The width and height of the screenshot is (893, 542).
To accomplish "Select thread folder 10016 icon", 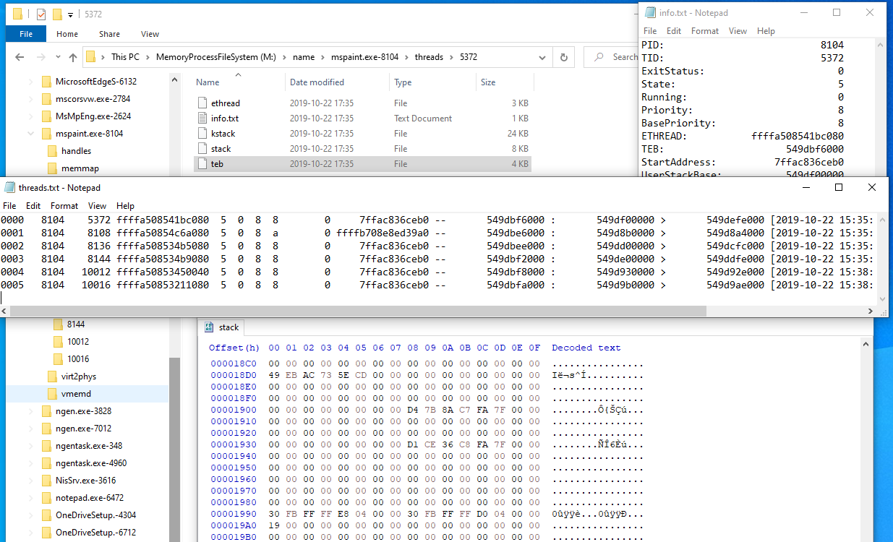I will 58,358.
